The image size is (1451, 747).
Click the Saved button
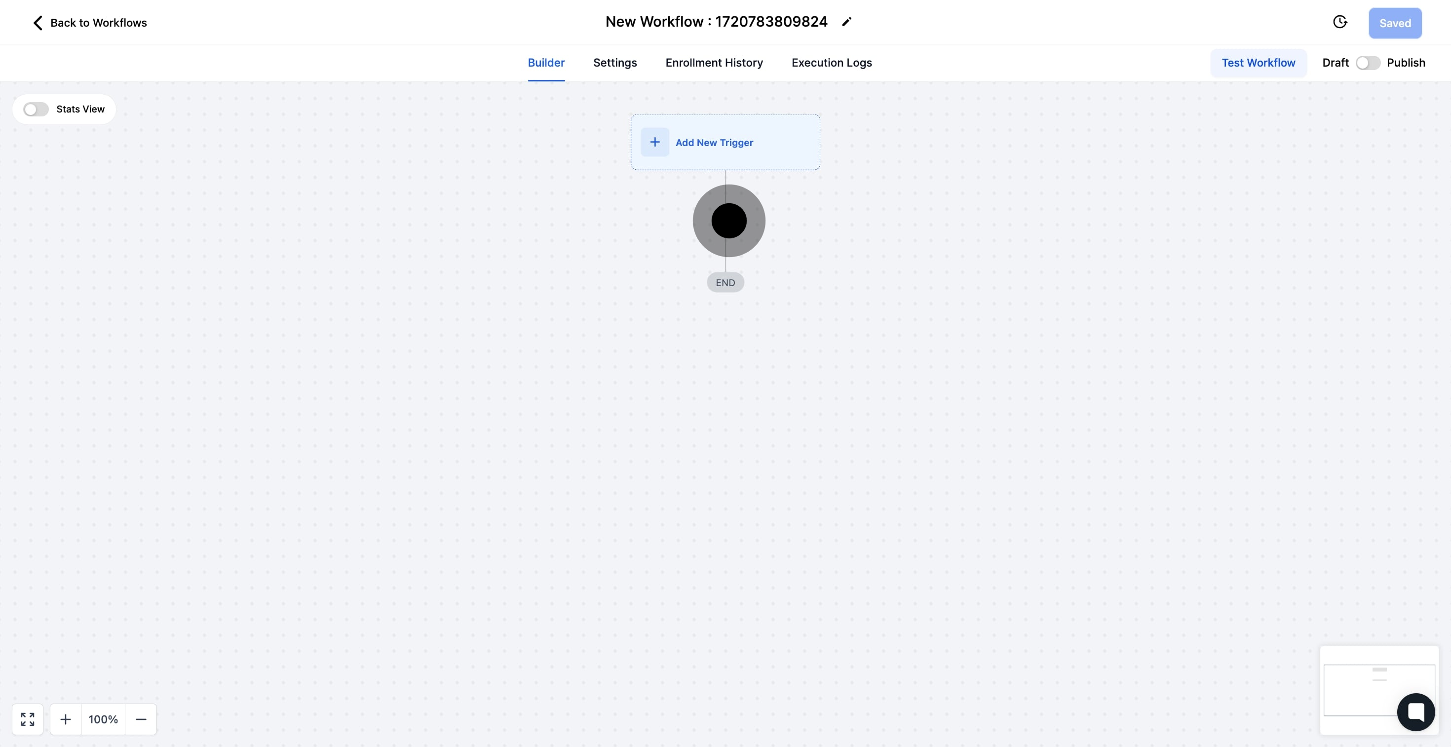(1395, 23)
